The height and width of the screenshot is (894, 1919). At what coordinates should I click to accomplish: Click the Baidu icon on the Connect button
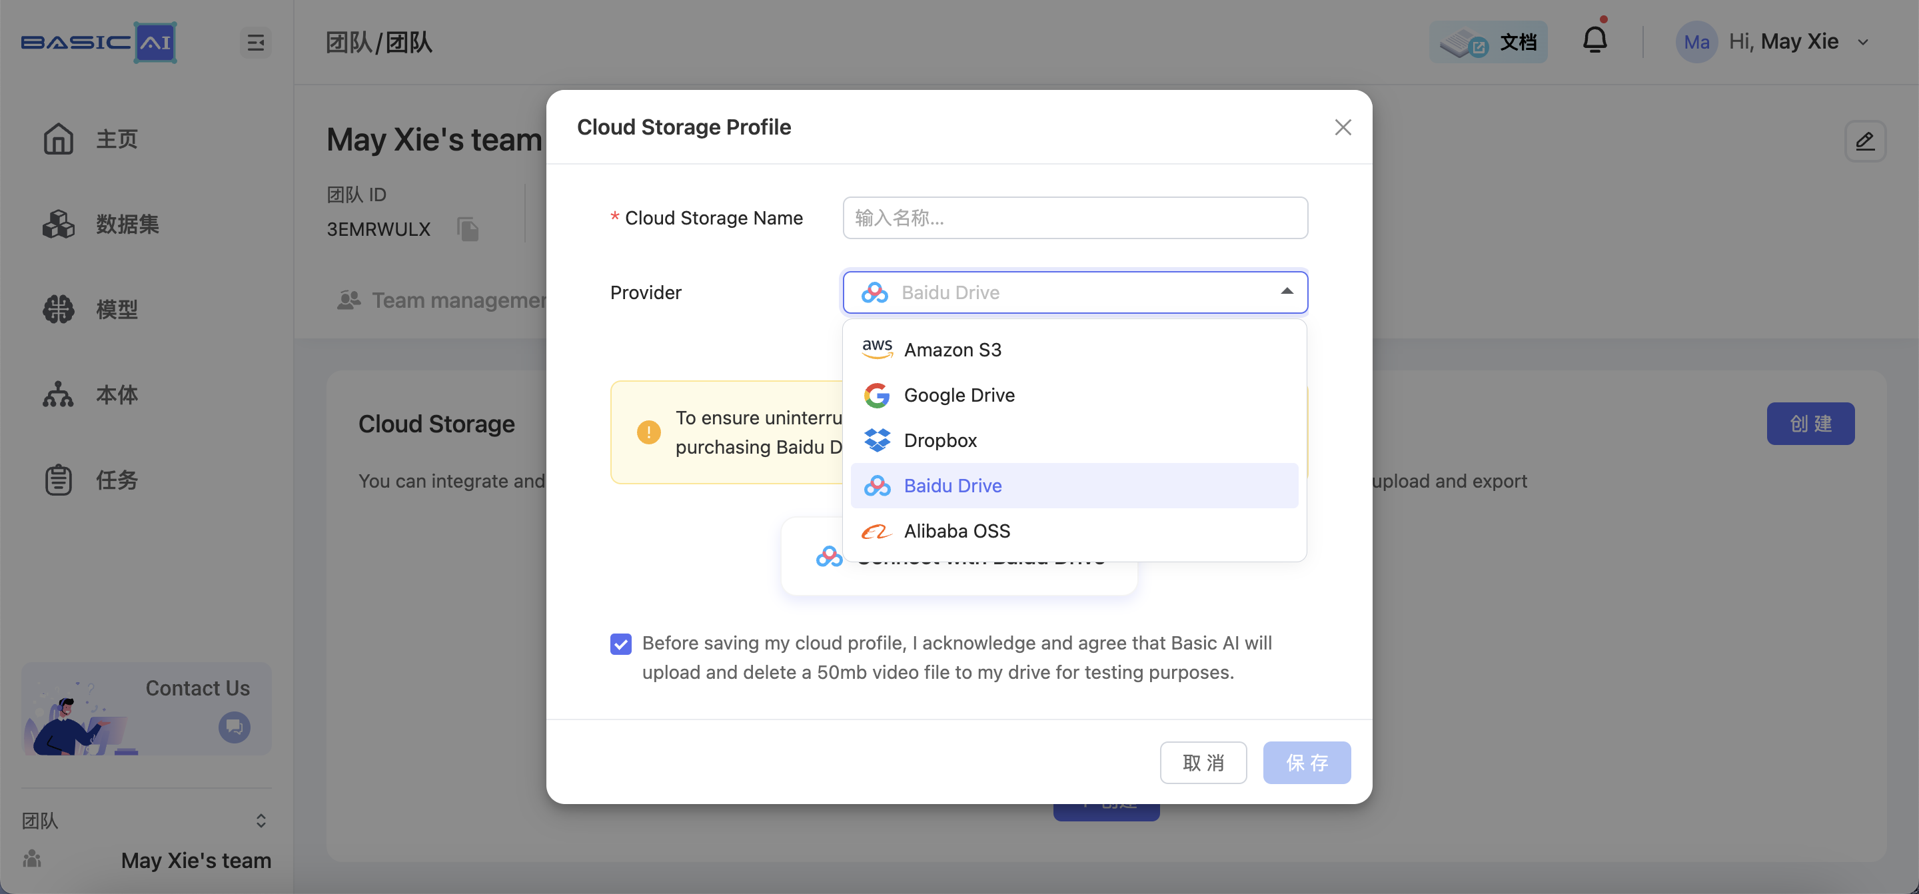[829, 558]
